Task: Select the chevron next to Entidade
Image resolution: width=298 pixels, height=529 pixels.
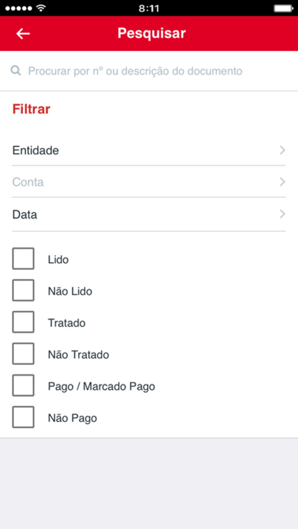Action: click(x=283, y=150)
